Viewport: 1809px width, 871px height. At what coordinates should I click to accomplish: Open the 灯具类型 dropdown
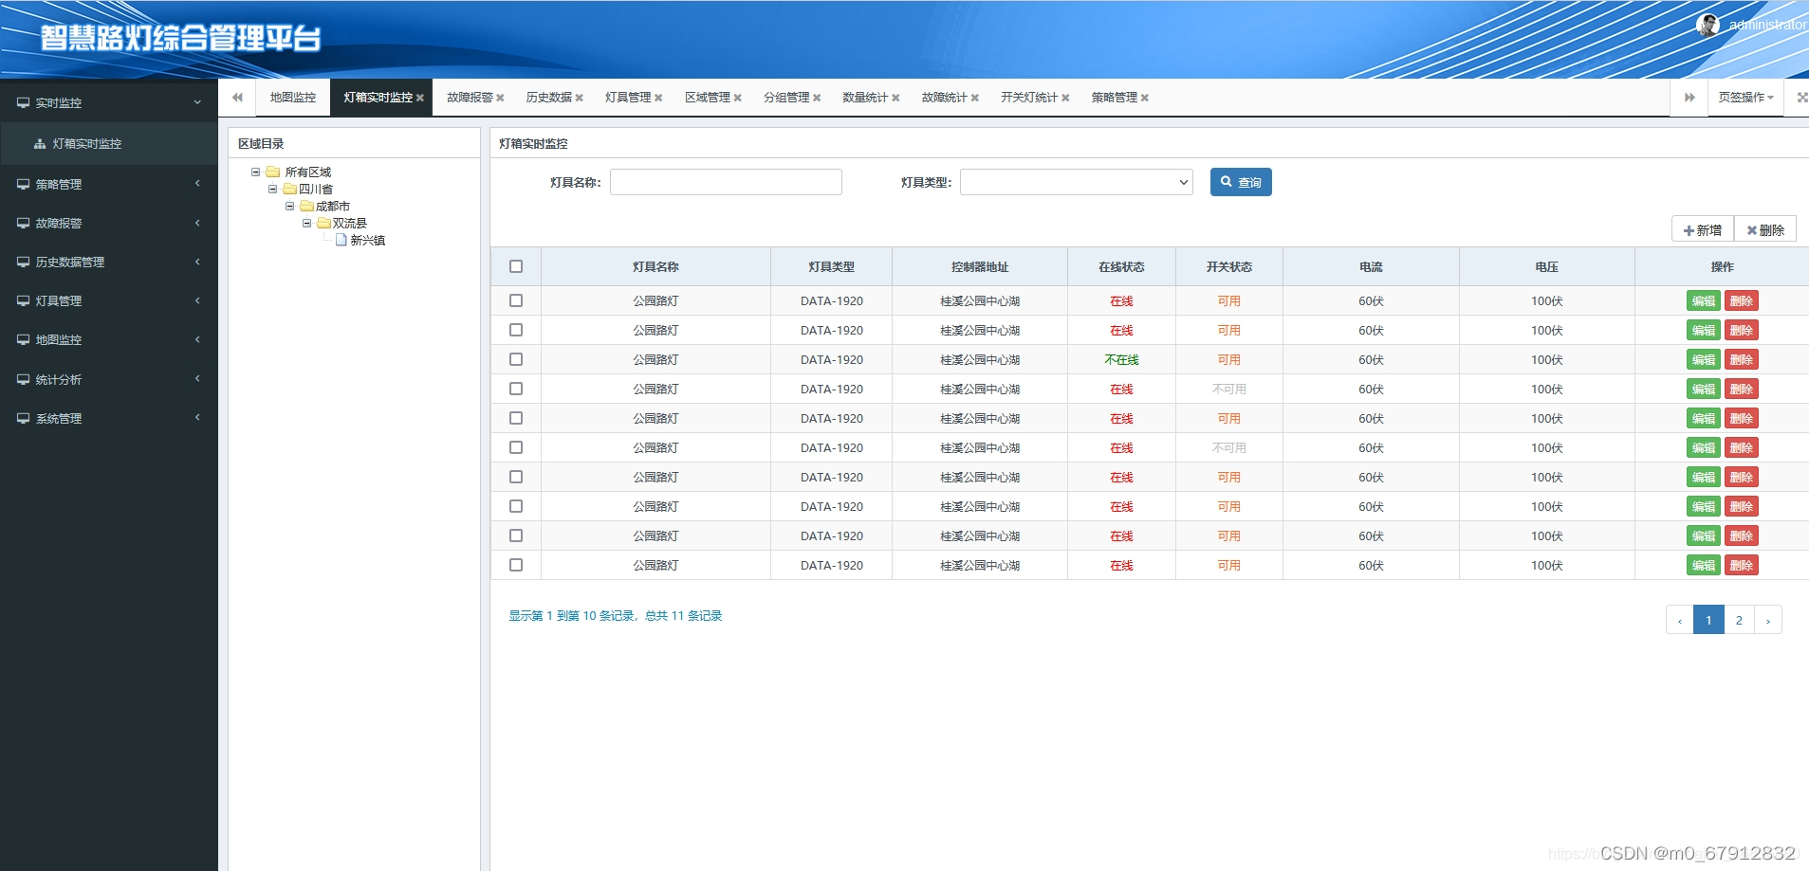tap(1077, 182)
